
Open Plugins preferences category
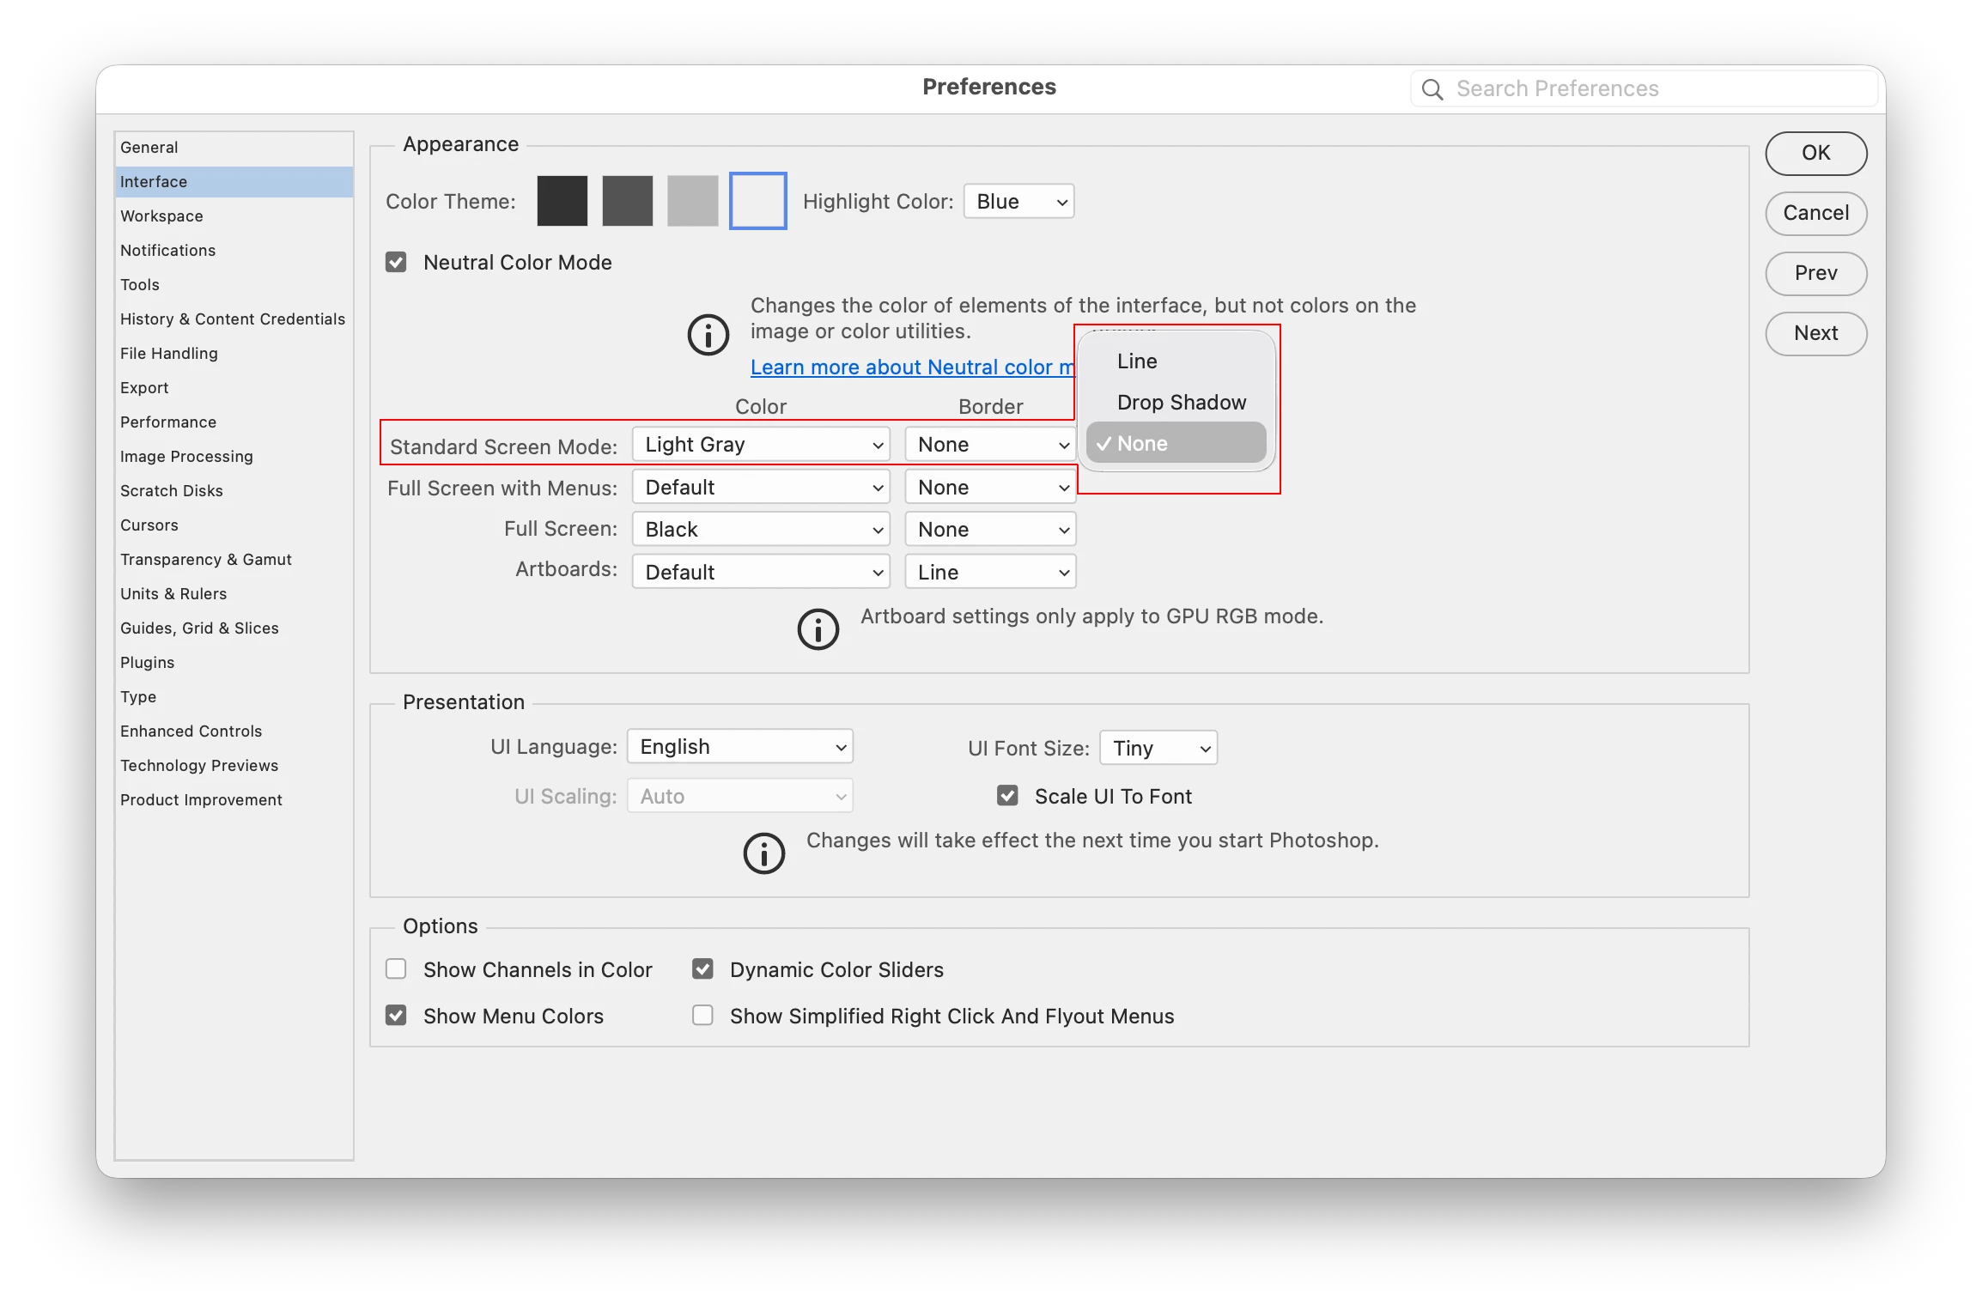click(x=234, y=662)
